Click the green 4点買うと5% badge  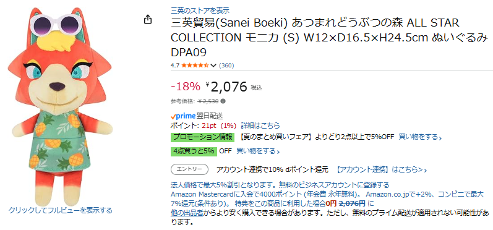pos(194,151)
